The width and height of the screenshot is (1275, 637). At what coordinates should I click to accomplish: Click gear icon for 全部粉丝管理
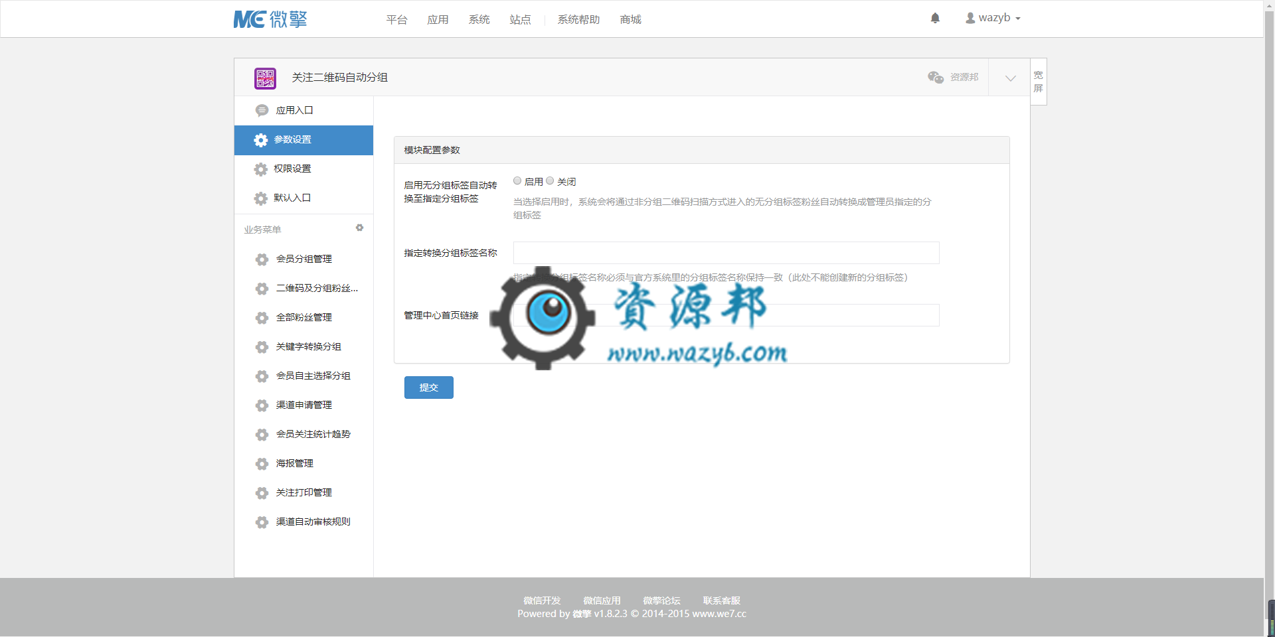point(262,318)
